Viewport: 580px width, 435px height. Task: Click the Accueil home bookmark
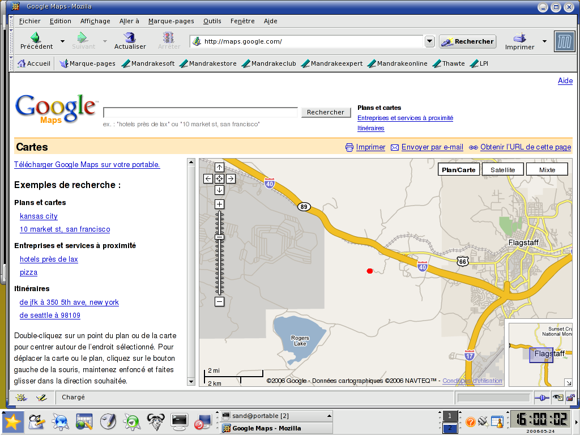click(33, 63)
